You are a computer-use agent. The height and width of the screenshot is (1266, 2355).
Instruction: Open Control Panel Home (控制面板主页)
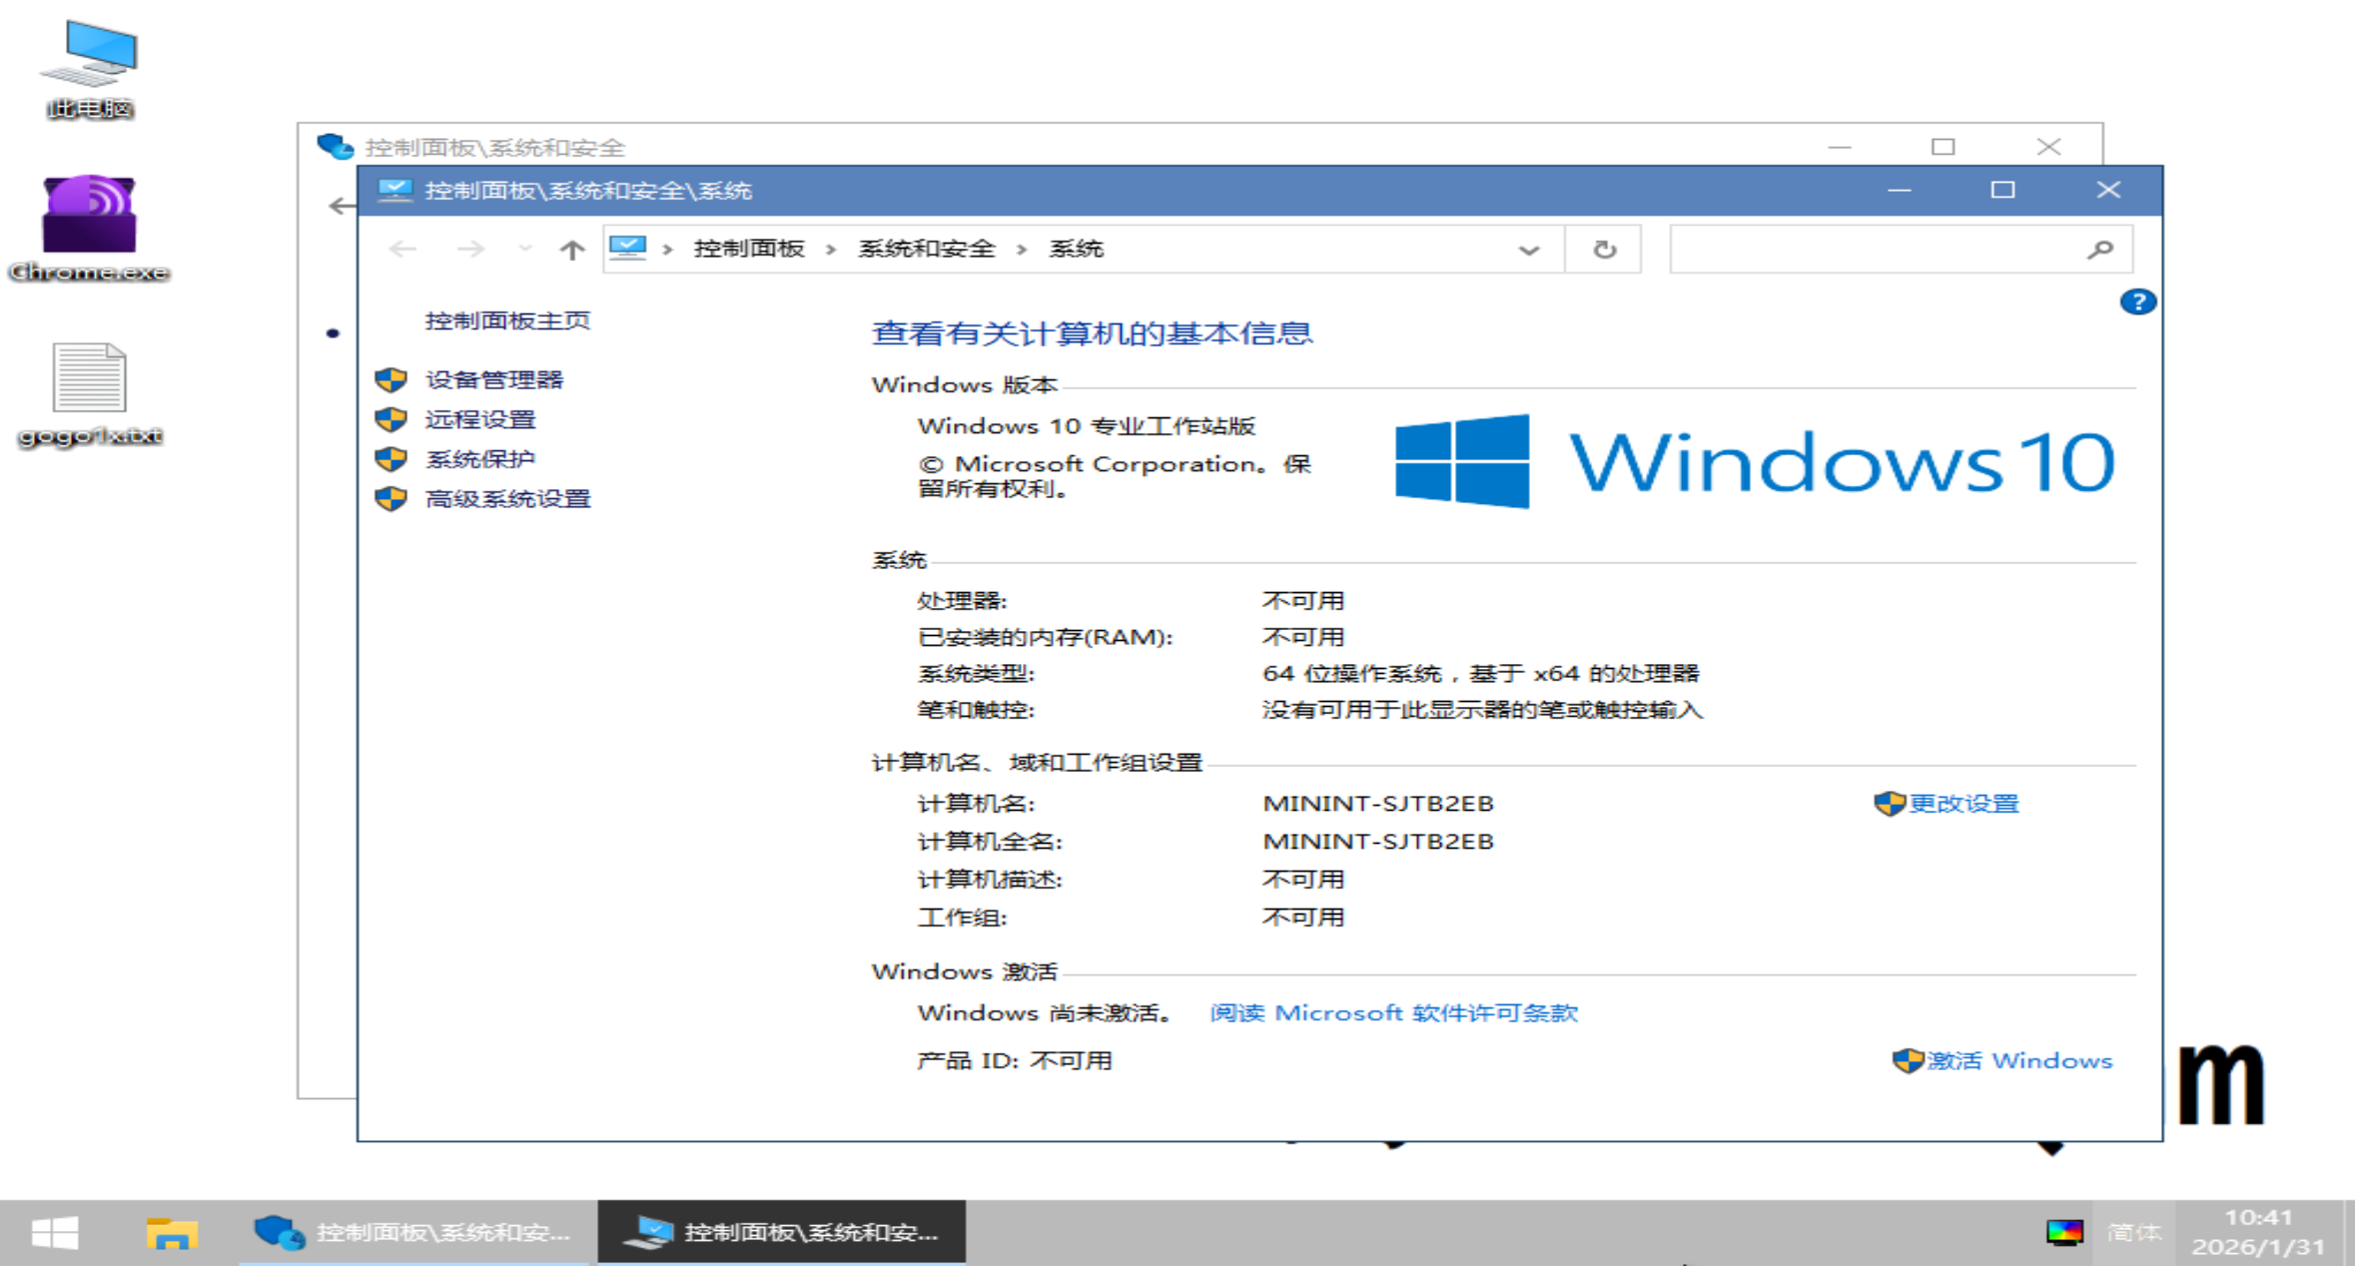(x=507, y=320)
